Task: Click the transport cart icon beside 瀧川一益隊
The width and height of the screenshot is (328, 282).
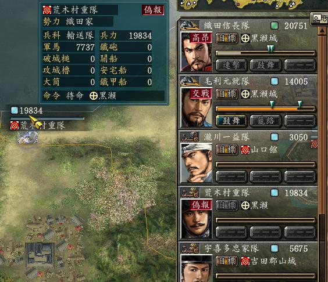Action: coord(190,137)
